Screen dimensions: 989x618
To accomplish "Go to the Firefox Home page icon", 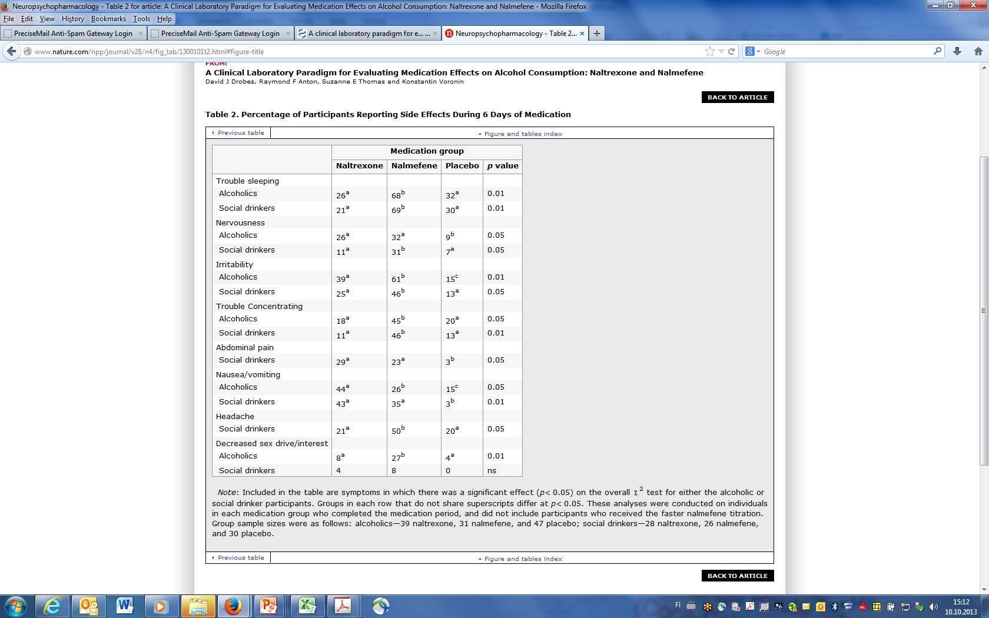I will pyautogui.click(x=978, y=51).
